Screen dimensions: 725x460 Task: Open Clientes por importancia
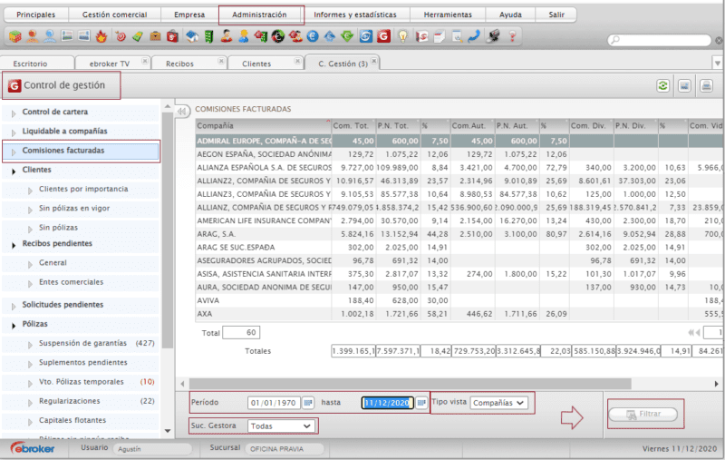83,190
